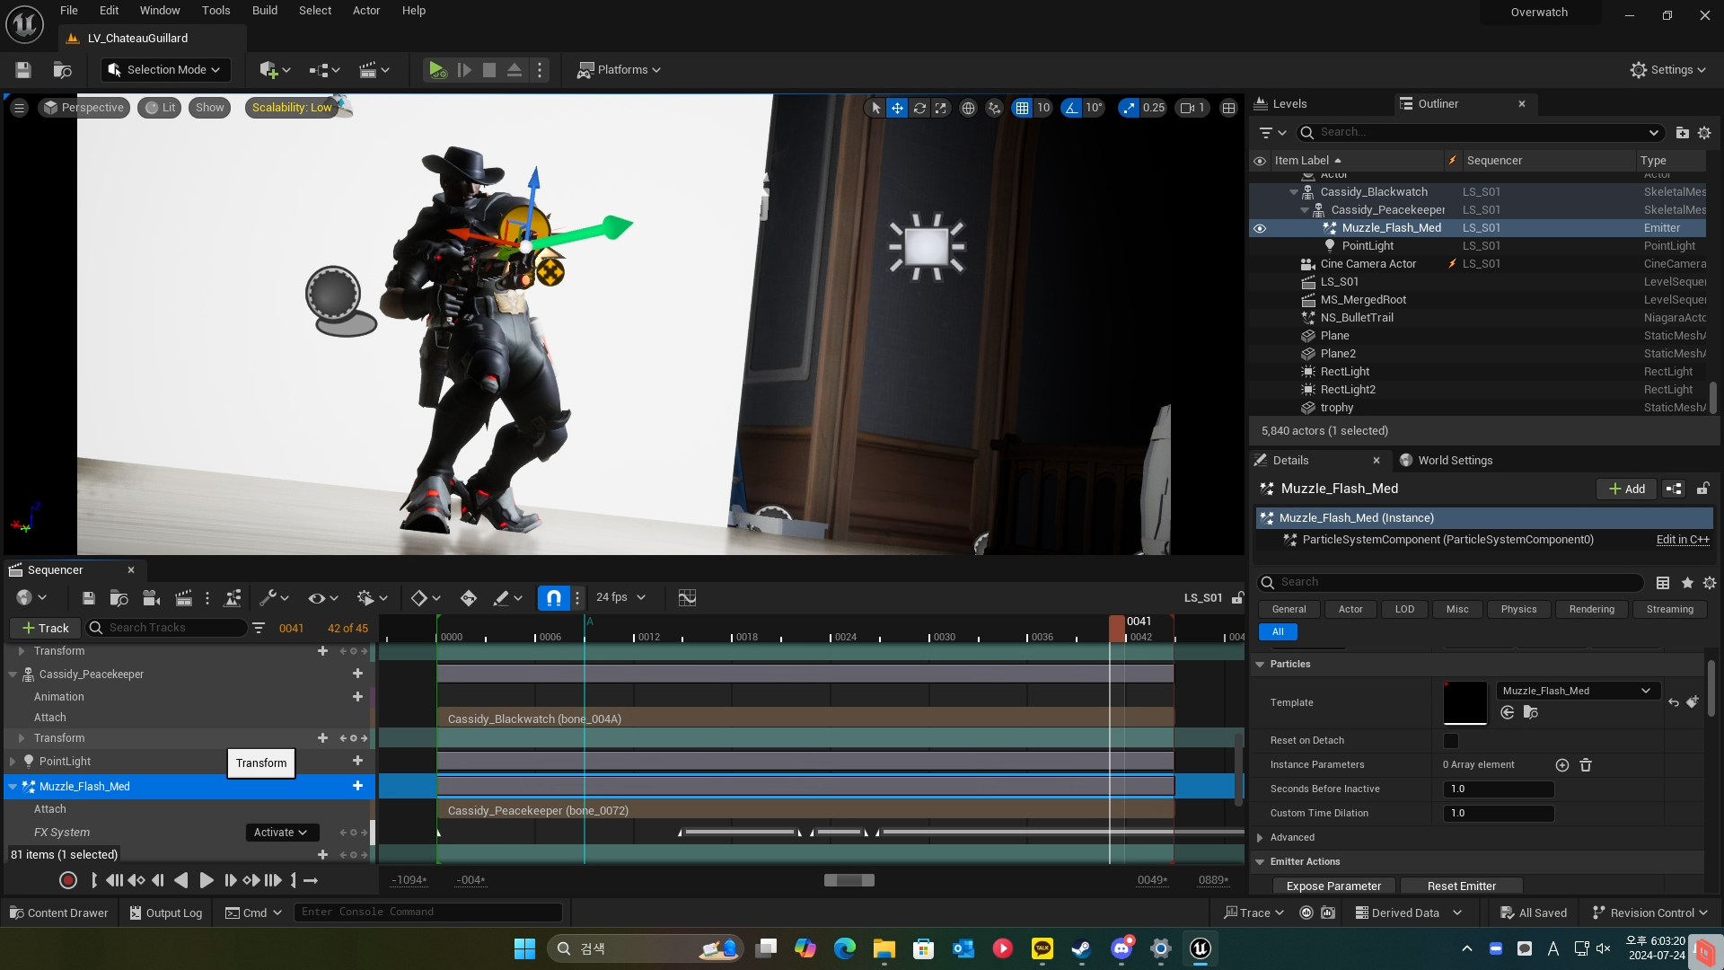This screenshot has width=1724, height=970.
Task: Open Perspective view mode dropdown
Action: coord(84,108)
